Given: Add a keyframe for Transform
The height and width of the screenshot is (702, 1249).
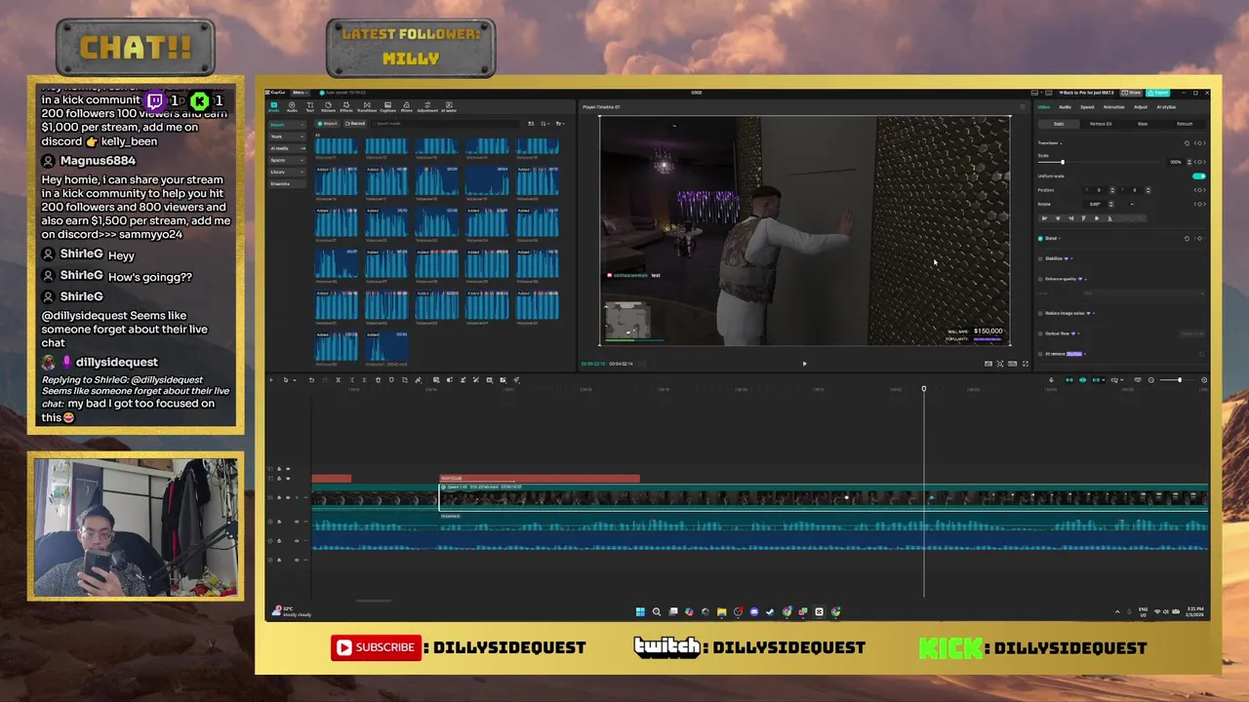Looking at the screenshot, I should [1199, 143].
